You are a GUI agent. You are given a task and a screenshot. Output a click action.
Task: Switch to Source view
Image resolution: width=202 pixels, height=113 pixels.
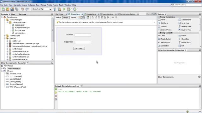pos(58,18)
